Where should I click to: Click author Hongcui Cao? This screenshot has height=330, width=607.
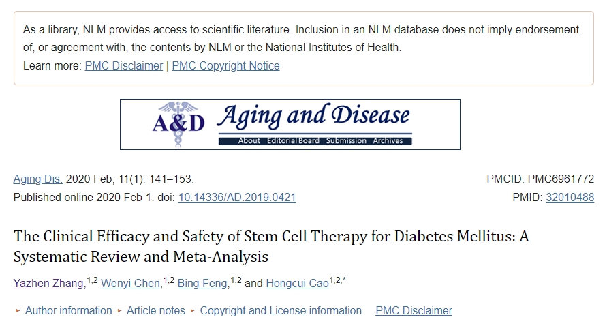tap(297, 283)
